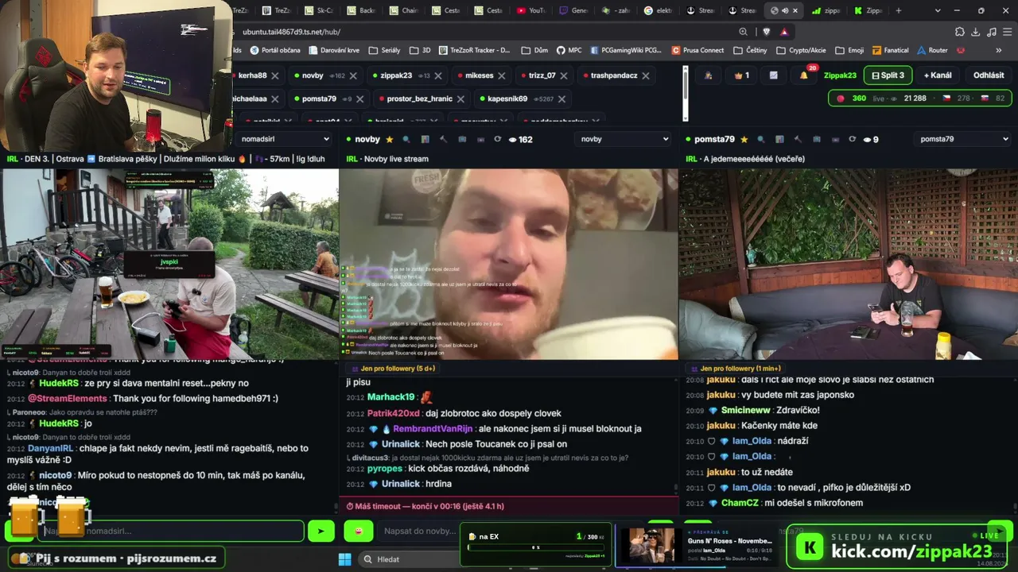Remove the zippak23 channel chip
The image size is (1018, 572).
tap(438, 75)
